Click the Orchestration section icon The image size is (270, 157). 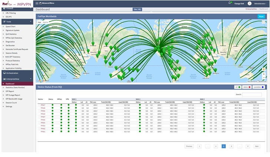pos(4,73)
